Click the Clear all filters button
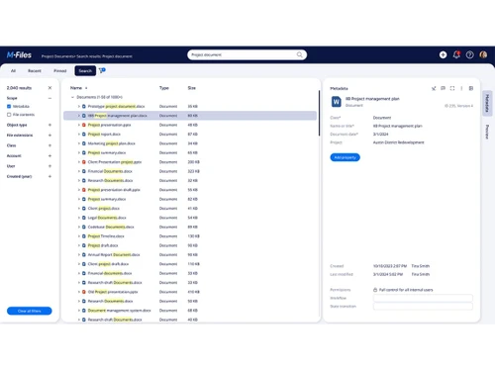 [30, 311]
